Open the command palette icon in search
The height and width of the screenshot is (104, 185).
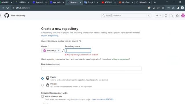[149, 16]
